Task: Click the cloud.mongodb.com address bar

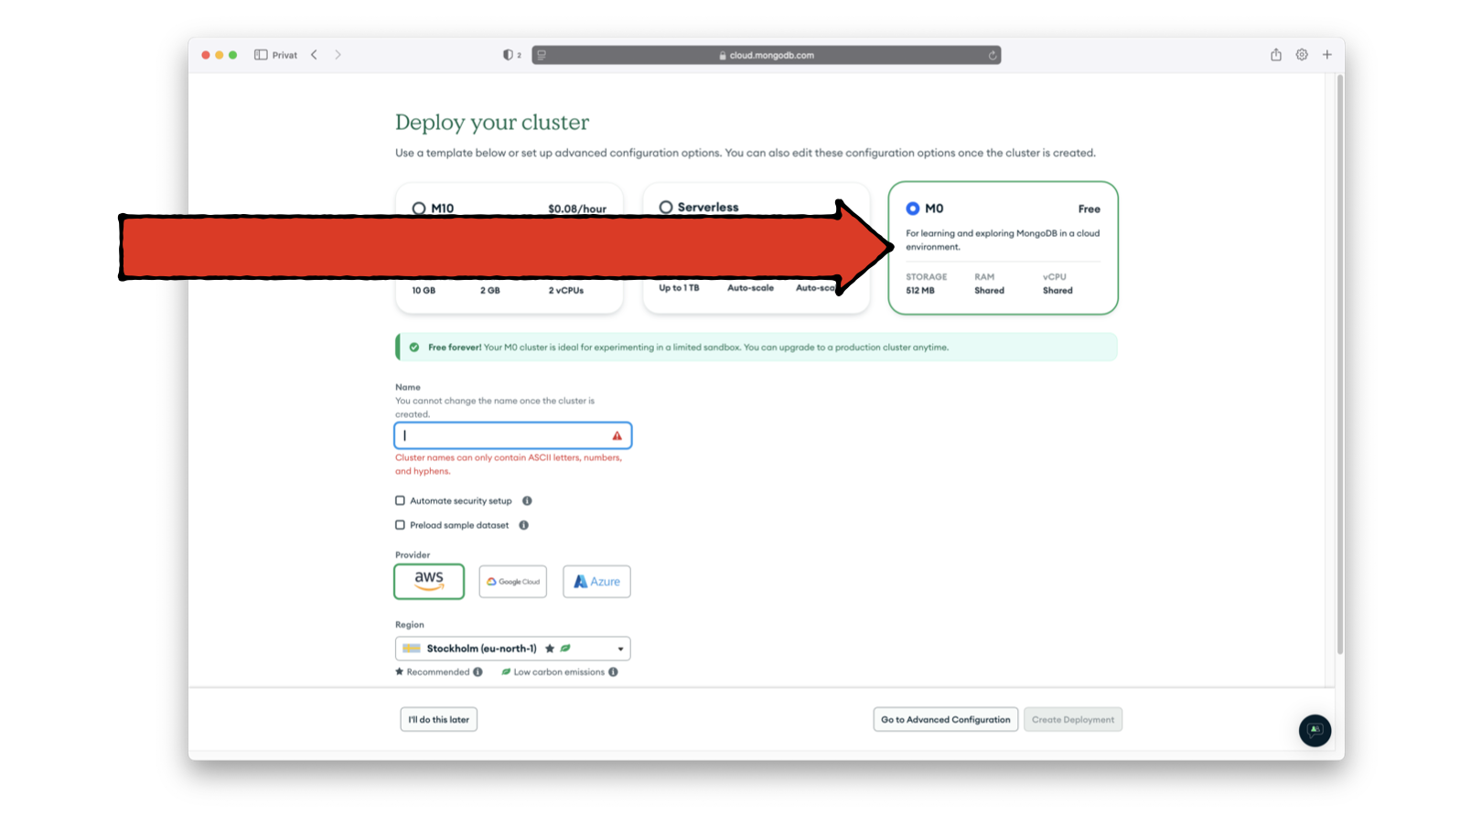Action: pyautogui.click(x=767, y=55)
